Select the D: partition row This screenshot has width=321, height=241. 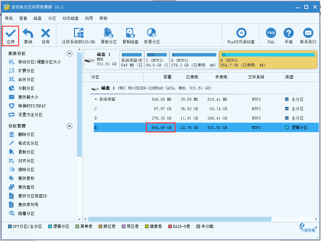(x=206, y=118)
